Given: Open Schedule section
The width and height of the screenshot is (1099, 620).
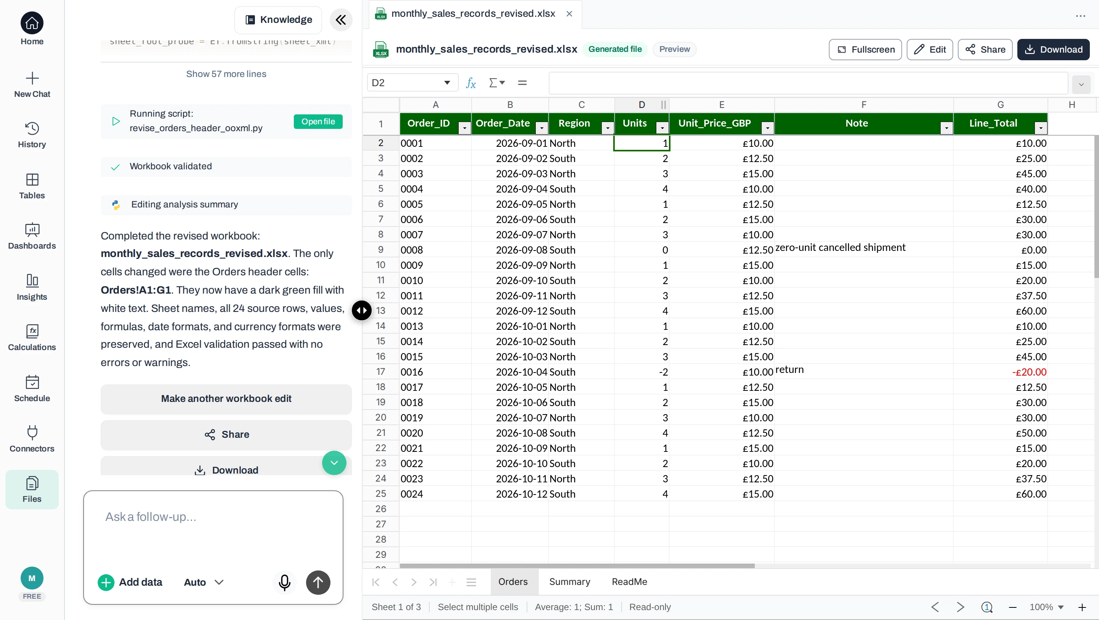Looking at the screenshot, I should 32,389.
